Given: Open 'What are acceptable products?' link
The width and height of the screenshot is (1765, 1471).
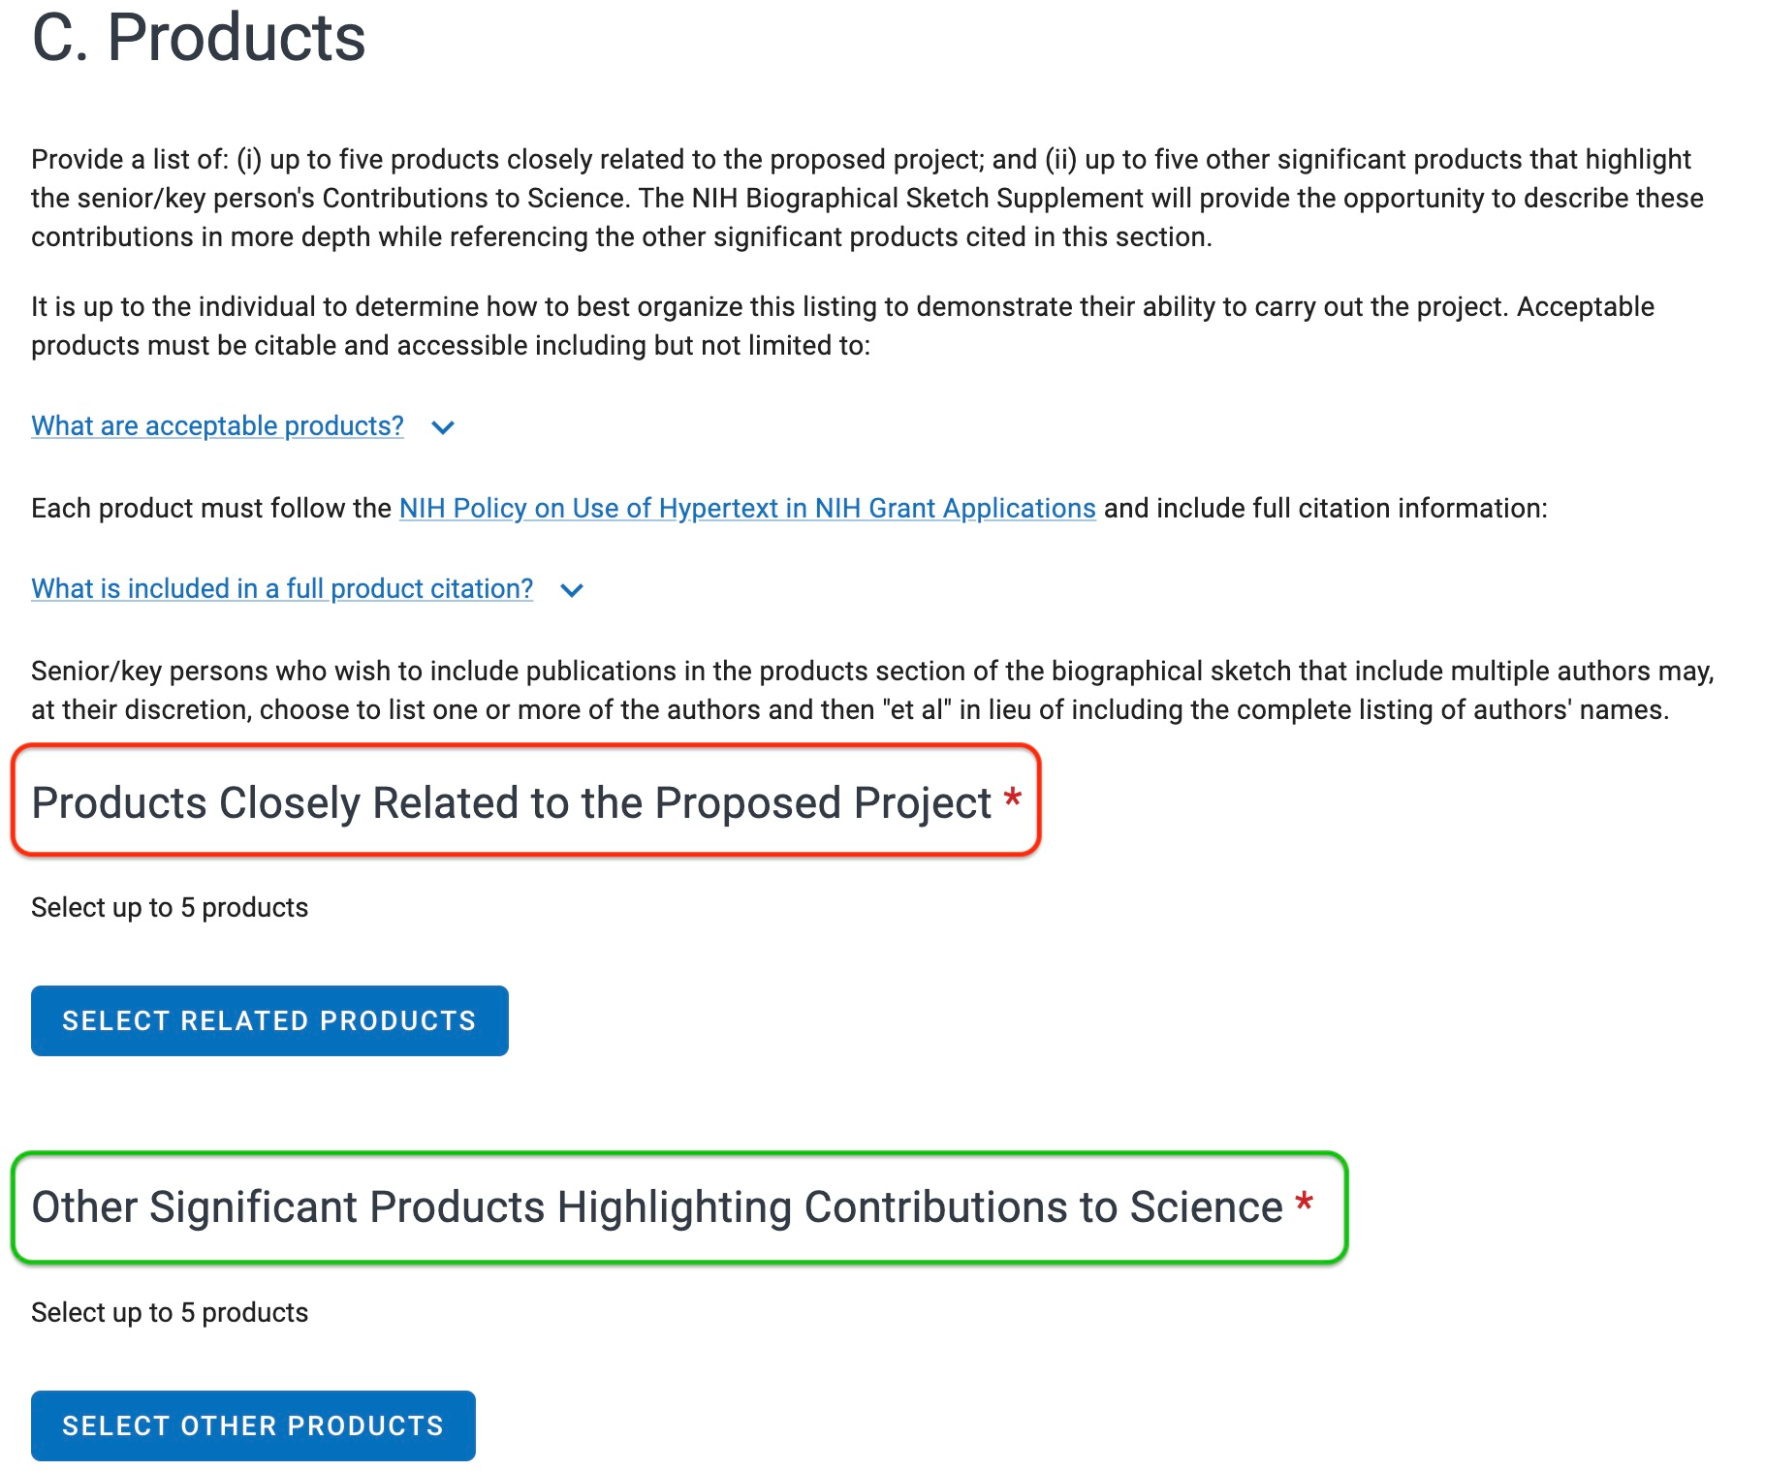Looking at the screenshot, I should [217, 425].
